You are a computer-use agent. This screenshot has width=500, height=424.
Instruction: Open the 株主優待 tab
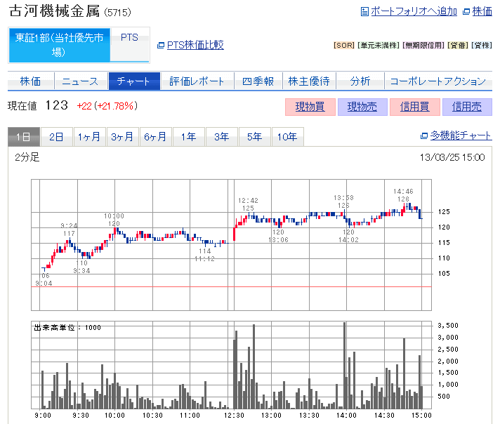[309, 81]
